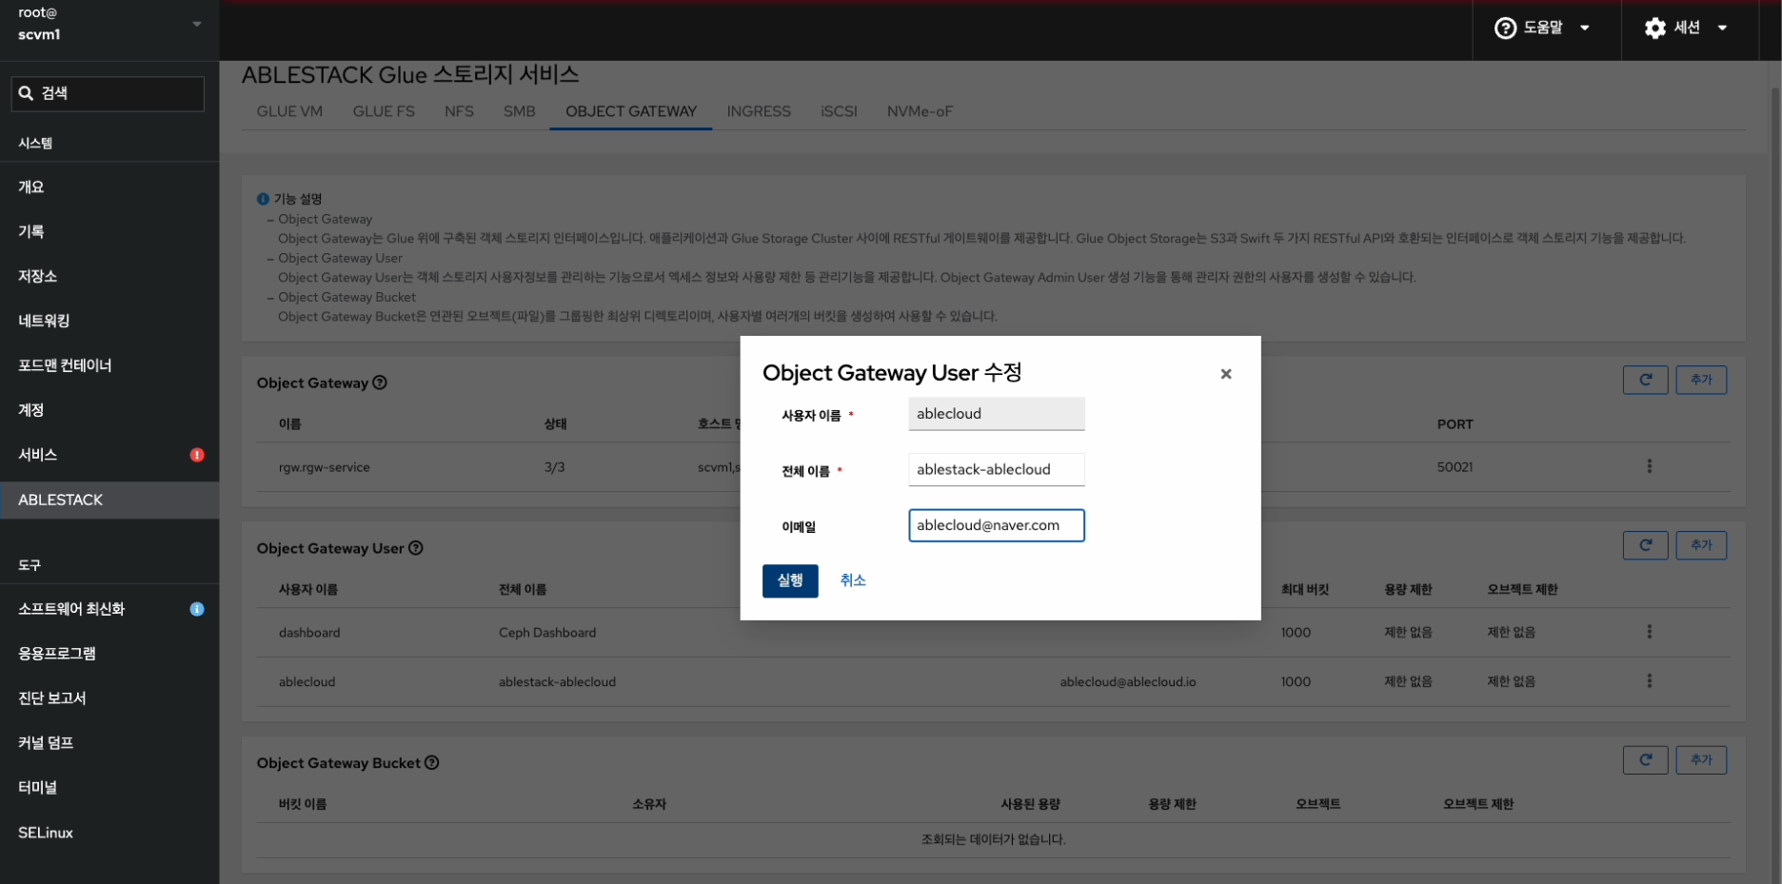This screenshot has height=884, width=1782.
Task: Expand the root@scvm1 host selector
Action: [x=109, y=24]
